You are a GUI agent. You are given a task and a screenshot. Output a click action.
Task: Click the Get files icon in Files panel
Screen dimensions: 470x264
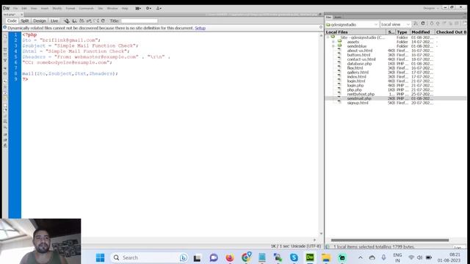[432, 23]
